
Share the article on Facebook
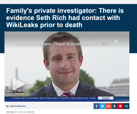point(96,106)
